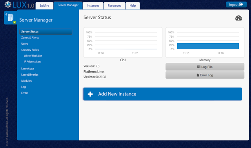Click the Log File button
251x148 pixels.
pyautogui.click(x=205, y=67)
